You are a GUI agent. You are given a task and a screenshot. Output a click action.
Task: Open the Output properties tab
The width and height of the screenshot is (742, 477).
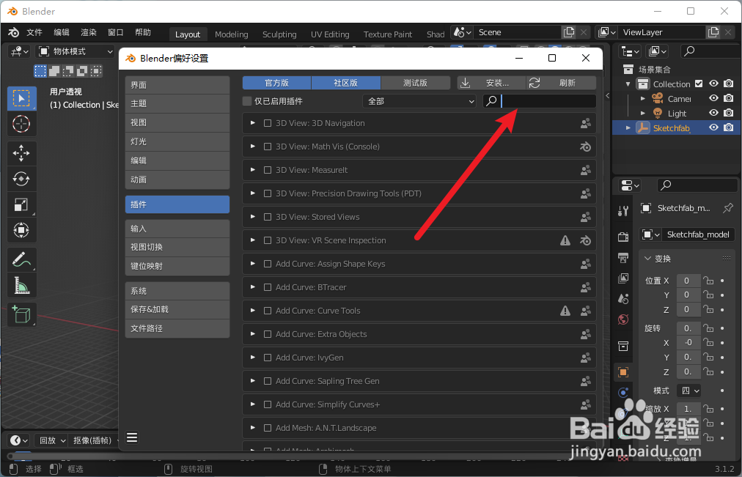[623, 258]
